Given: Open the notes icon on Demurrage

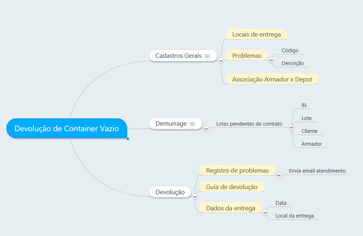Looking at the screenshot, I should (192, 124).
